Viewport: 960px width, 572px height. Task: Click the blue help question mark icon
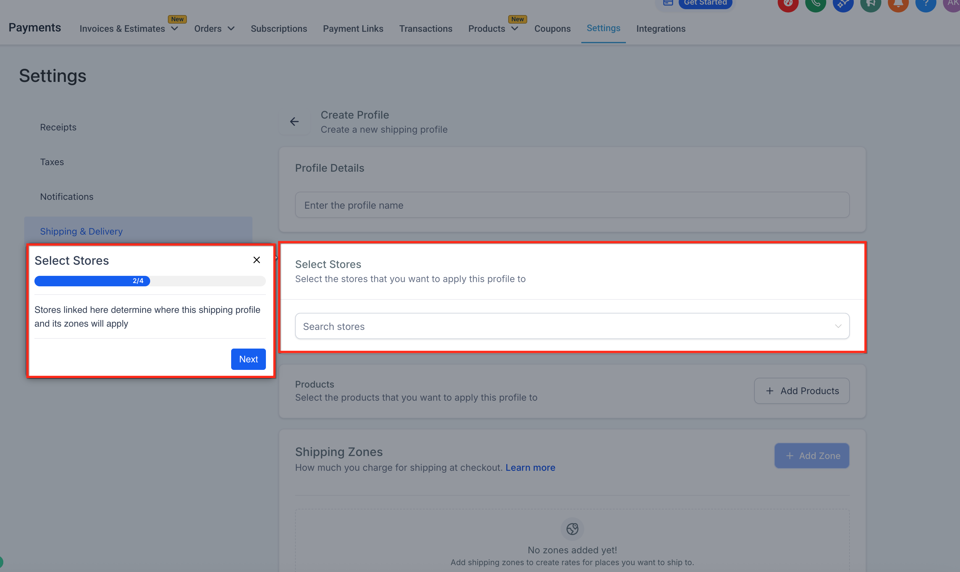tap(925, 4)
